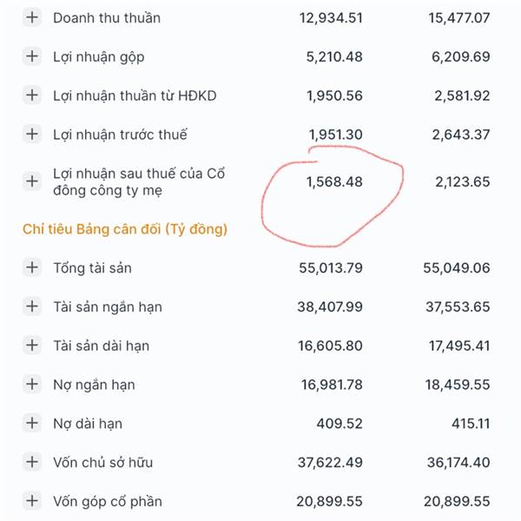Click plus icon beside Lợi nhuận thuần từ HĐKD
This screenshot has width=521, height=521.
pyautogui.click(x=32, y=96)
